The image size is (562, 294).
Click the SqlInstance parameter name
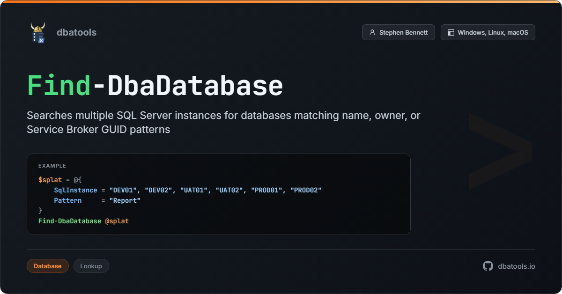(x=75, y=190)
